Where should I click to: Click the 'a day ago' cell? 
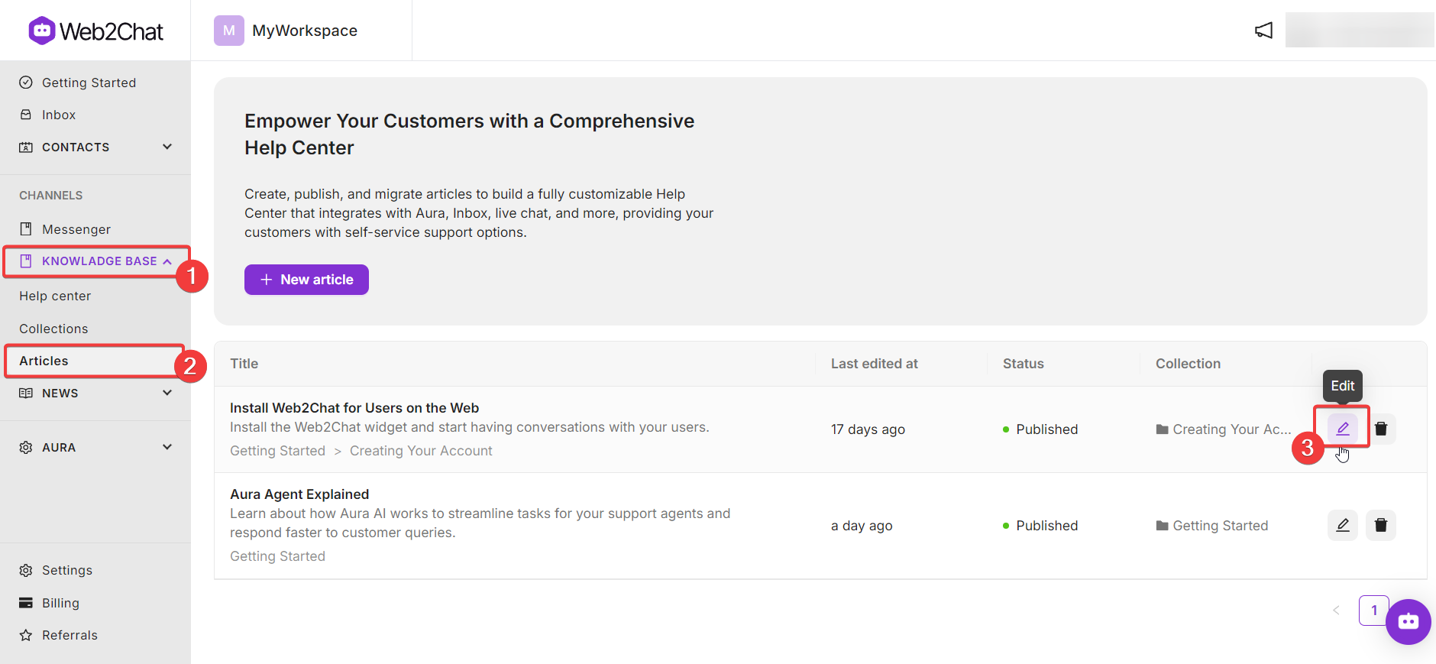862,526
